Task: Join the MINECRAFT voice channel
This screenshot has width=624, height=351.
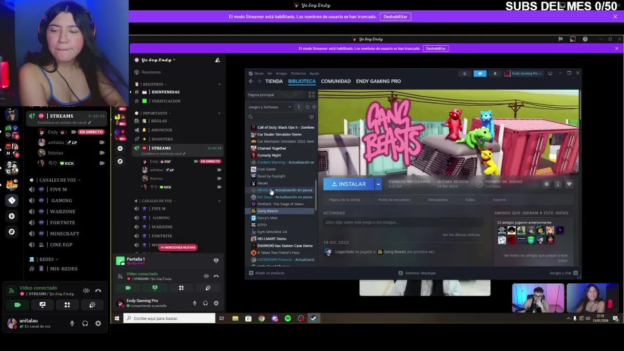Action: (63, 234)
